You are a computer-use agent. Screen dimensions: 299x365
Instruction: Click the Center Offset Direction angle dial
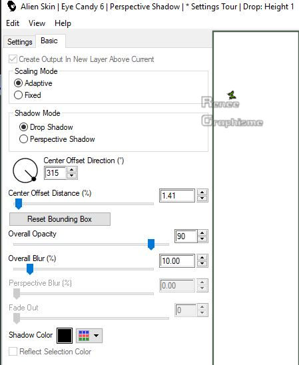pos(25,171)
